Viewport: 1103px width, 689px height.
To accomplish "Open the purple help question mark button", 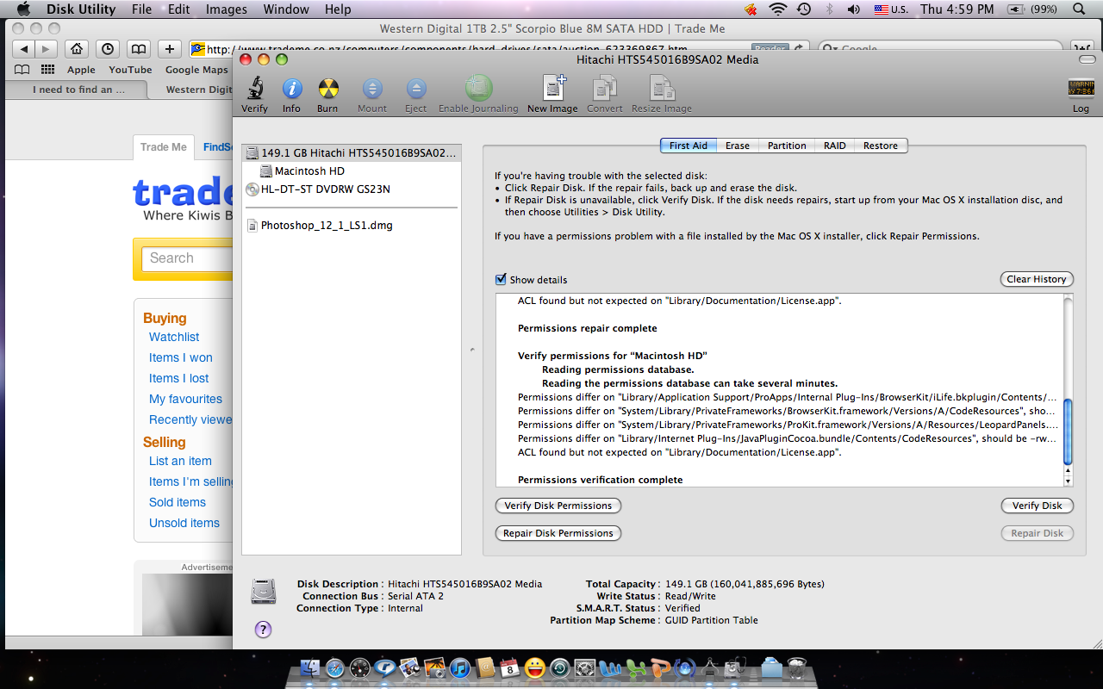I will point(264,630).
